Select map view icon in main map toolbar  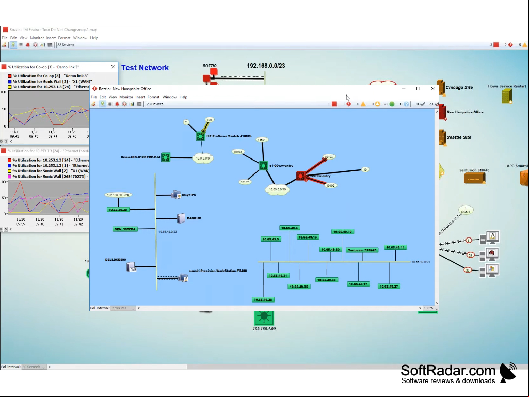click(13, 45)
